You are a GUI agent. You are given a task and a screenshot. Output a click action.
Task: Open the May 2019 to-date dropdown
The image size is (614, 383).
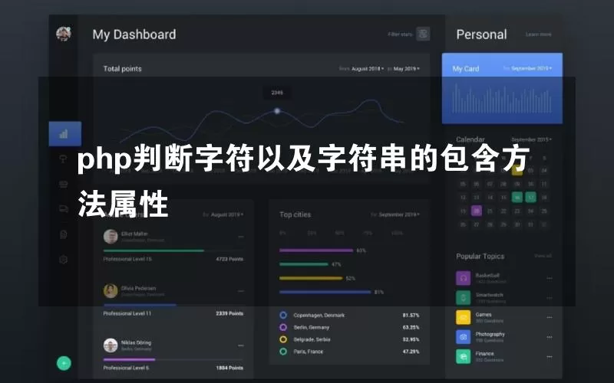point(407,69)
